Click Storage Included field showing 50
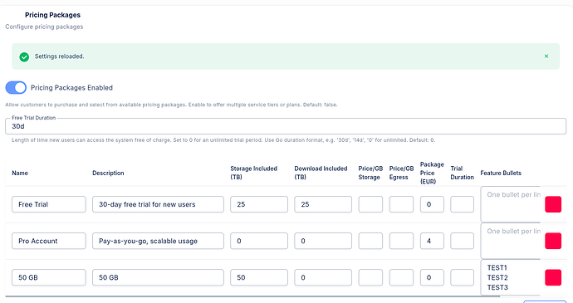The width and height of the screenshot is (573, 303). tap(259, 277)
